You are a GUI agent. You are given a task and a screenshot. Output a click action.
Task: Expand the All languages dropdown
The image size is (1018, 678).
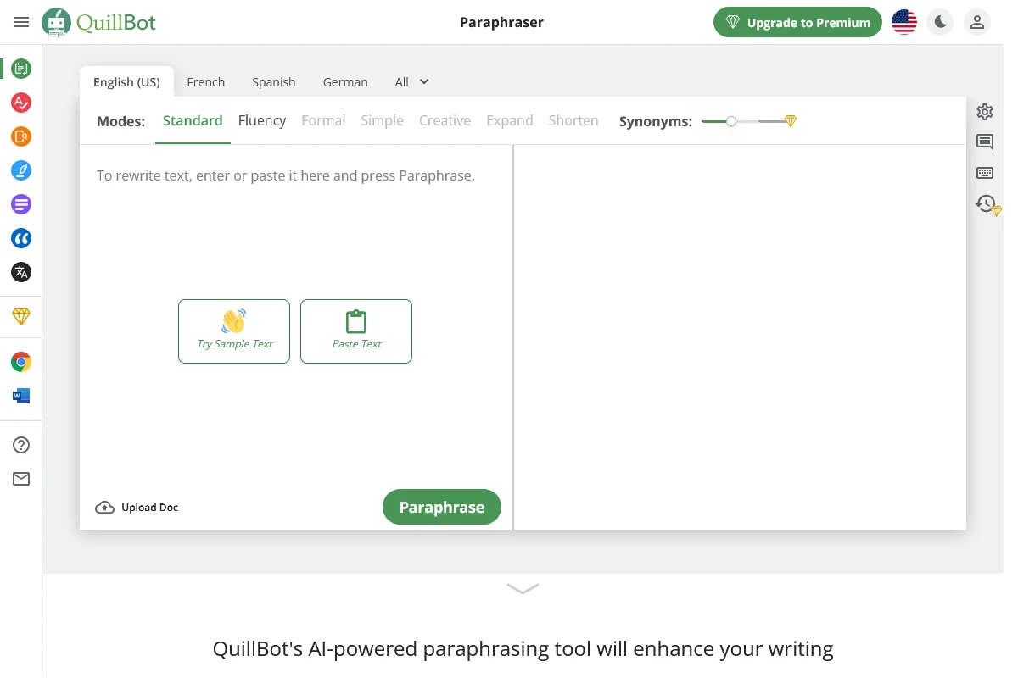(412, 82)
